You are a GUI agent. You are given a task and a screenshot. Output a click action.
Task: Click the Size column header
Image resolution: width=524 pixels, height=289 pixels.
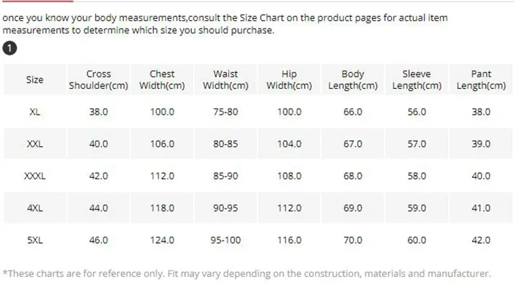(x=35, y=79)
